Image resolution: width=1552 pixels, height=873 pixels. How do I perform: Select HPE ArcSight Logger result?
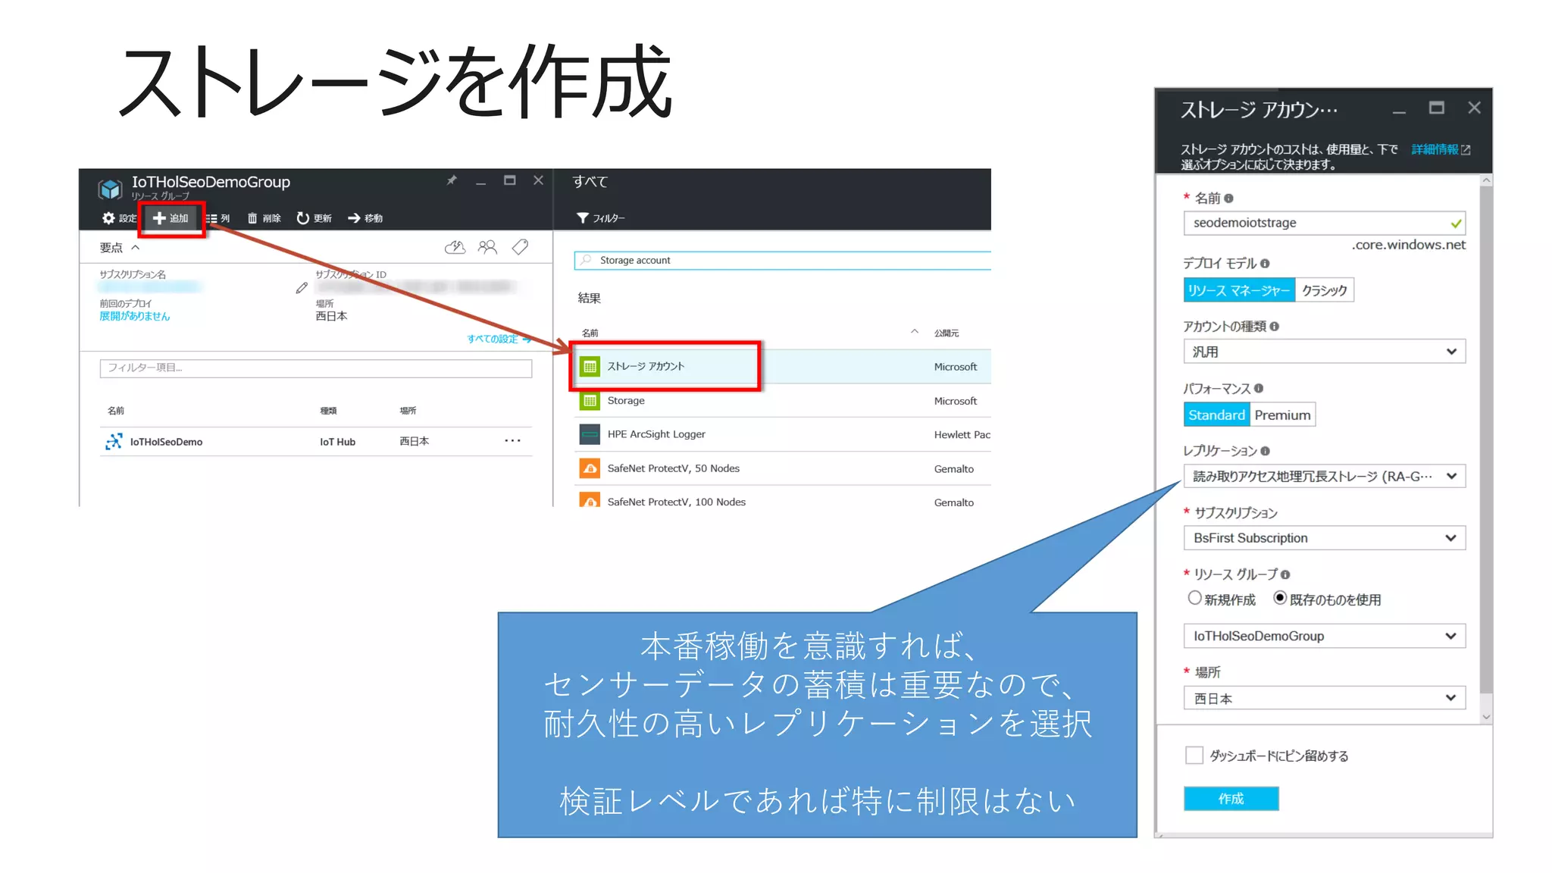click(x=782, y=434)
